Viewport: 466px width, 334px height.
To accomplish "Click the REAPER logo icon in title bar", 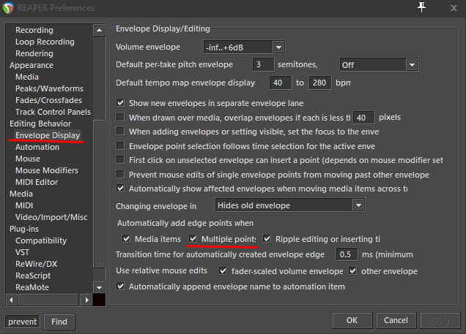I will point(8,8).
